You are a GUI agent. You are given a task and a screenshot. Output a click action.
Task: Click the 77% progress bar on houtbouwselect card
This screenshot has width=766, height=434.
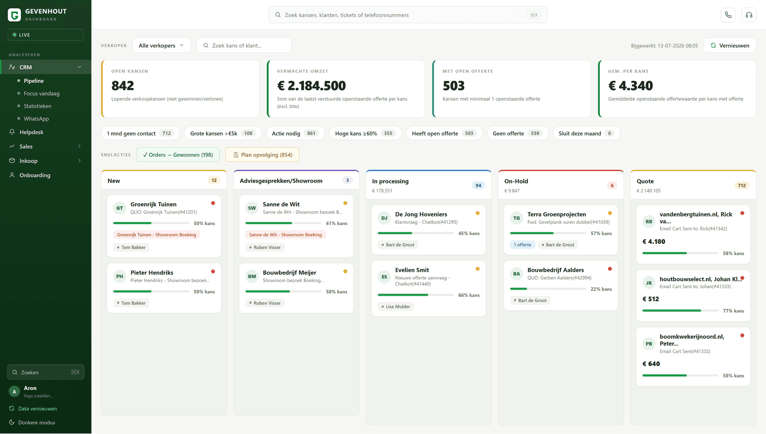point(680,311)
